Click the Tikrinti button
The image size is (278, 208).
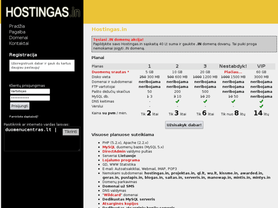click(71, 132)
